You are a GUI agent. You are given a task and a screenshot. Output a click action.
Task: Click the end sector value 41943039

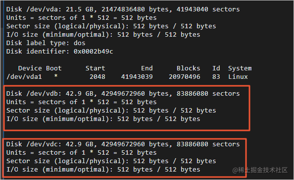point(137,77)
